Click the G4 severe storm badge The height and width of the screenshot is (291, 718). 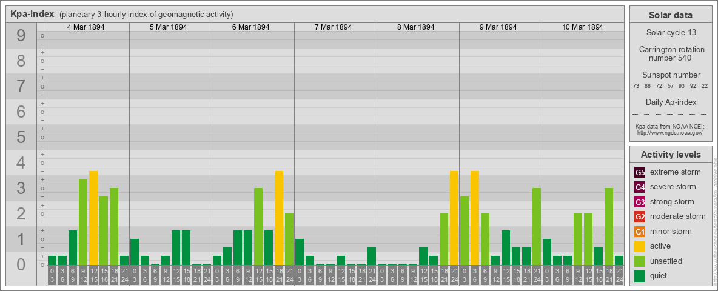point(640,187)
